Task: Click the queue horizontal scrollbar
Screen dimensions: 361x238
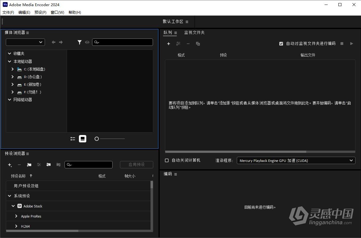Action: pos(236,152)
